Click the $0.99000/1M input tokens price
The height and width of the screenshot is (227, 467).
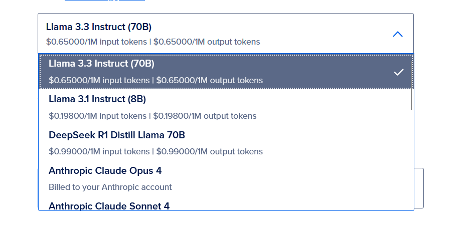tap(99, 151)
